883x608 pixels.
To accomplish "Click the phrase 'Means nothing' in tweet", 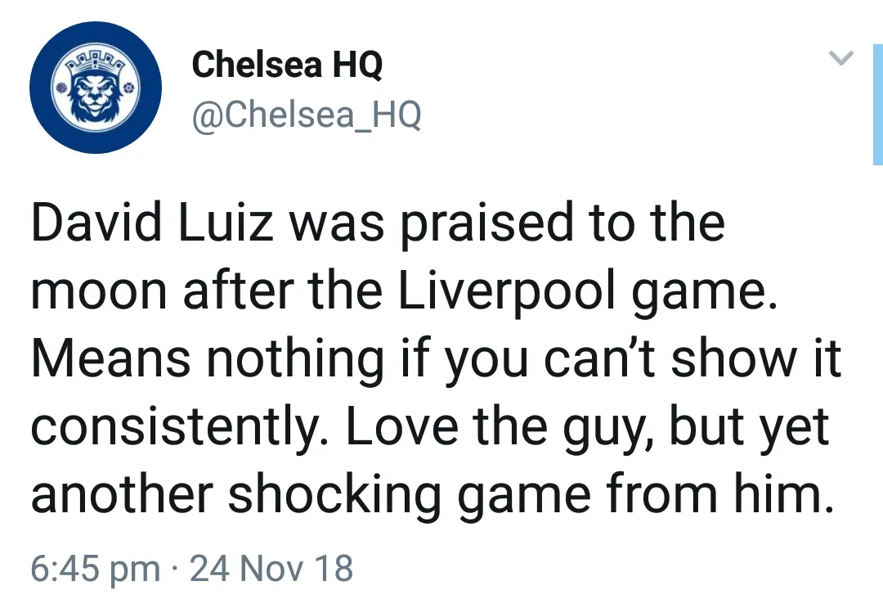I will tap(207, 360).
